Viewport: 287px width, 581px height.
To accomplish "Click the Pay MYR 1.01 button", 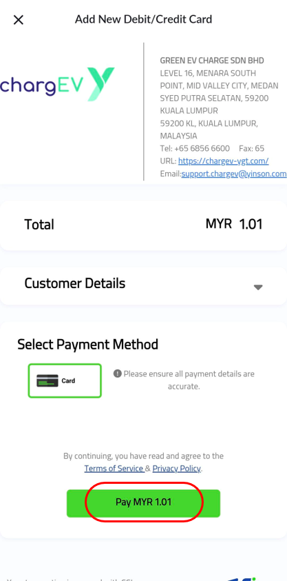I will pos(143,503).
